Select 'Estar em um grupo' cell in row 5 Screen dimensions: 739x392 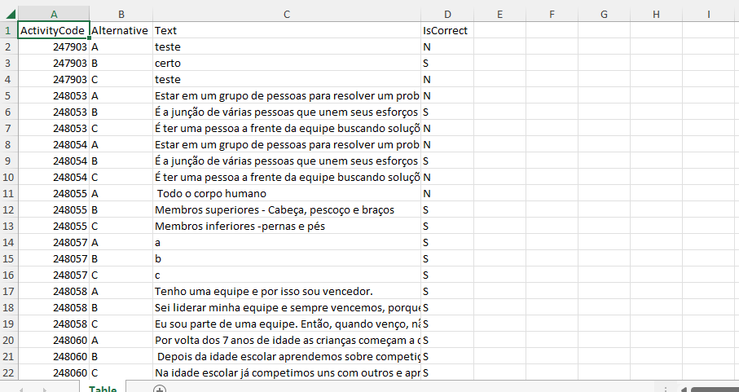coord(287,95)
